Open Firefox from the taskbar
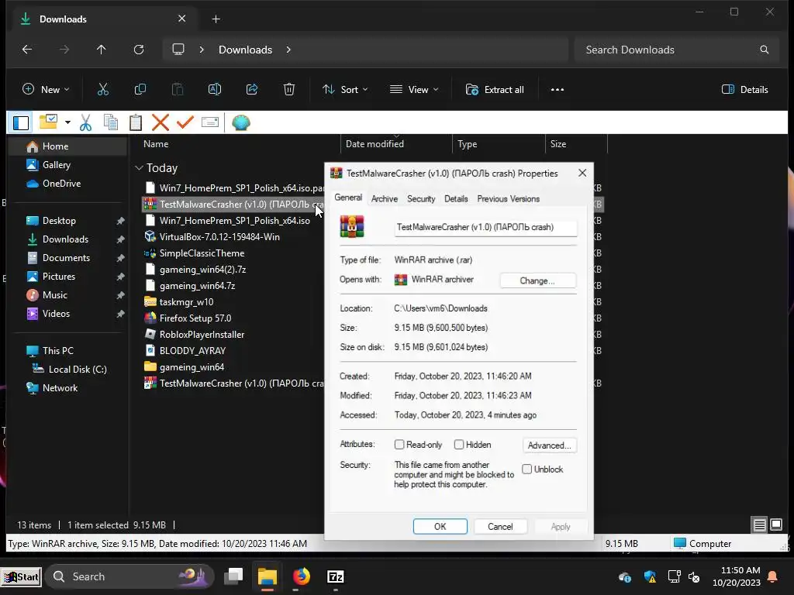Screen dimensions: 794x595 tap(302, 576)
